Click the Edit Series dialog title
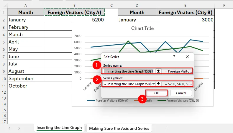Viewport: 233px width, 133px height. (x=111, y=57)
